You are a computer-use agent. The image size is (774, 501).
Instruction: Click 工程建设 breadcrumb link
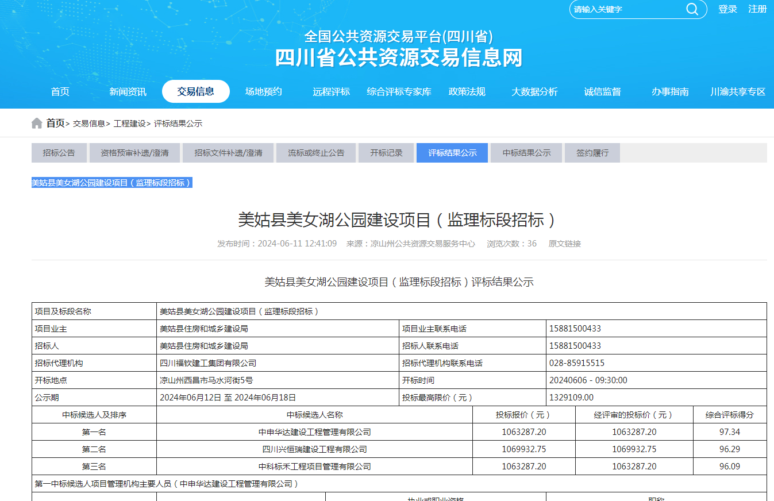pos(129,124)
